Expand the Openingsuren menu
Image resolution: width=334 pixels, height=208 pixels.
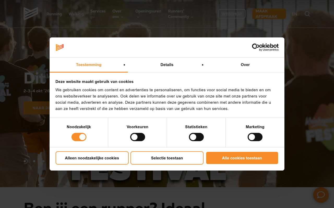point(148,14)
